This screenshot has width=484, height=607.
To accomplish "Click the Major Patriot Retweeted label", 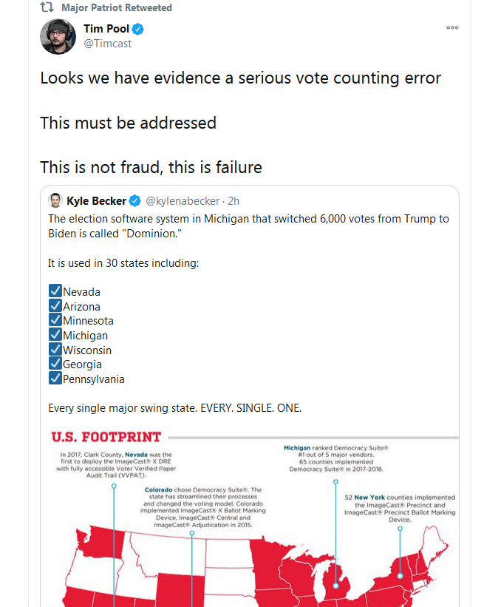I will point(117,7).
